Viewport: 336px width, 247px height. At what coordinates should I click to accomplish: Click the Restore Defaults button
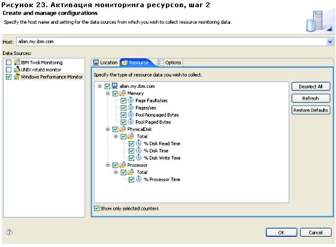point(311,110)
